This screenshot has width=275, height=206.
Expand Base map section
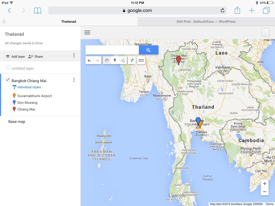tap(17, 122)
